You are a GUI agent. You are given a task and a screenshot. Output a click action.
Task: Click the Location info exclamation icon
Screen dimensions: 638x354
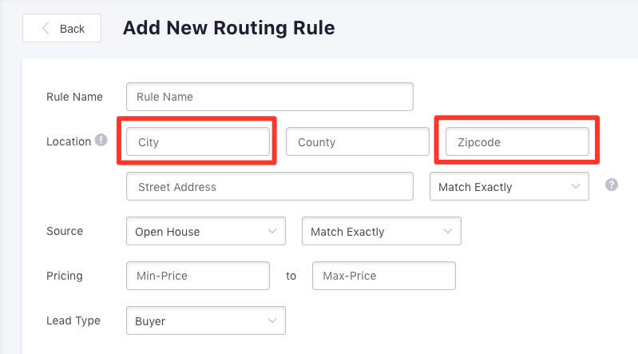(x=101, y=140)
